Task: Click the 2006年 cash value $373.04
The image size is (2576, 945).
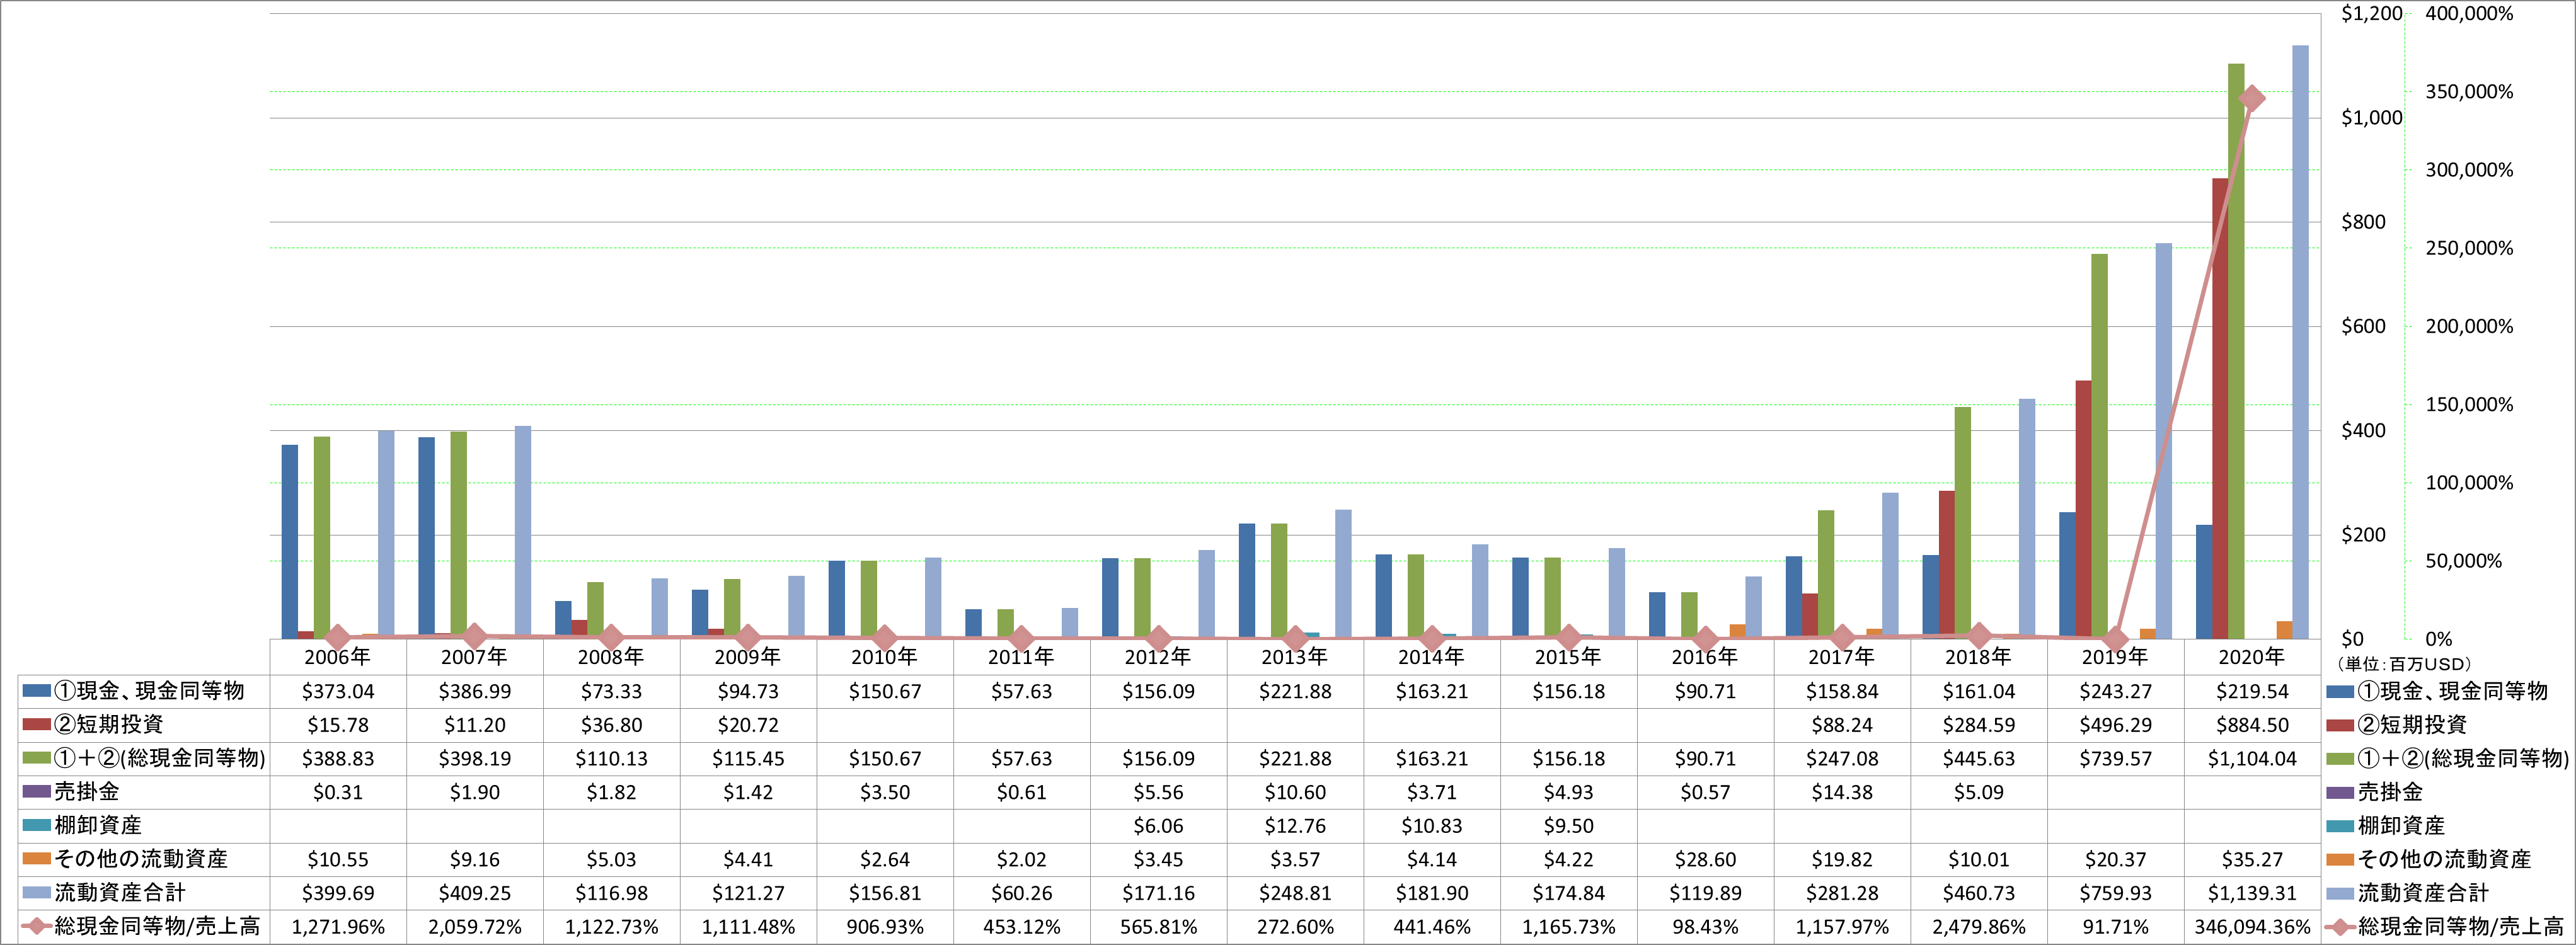Action: 338,692
